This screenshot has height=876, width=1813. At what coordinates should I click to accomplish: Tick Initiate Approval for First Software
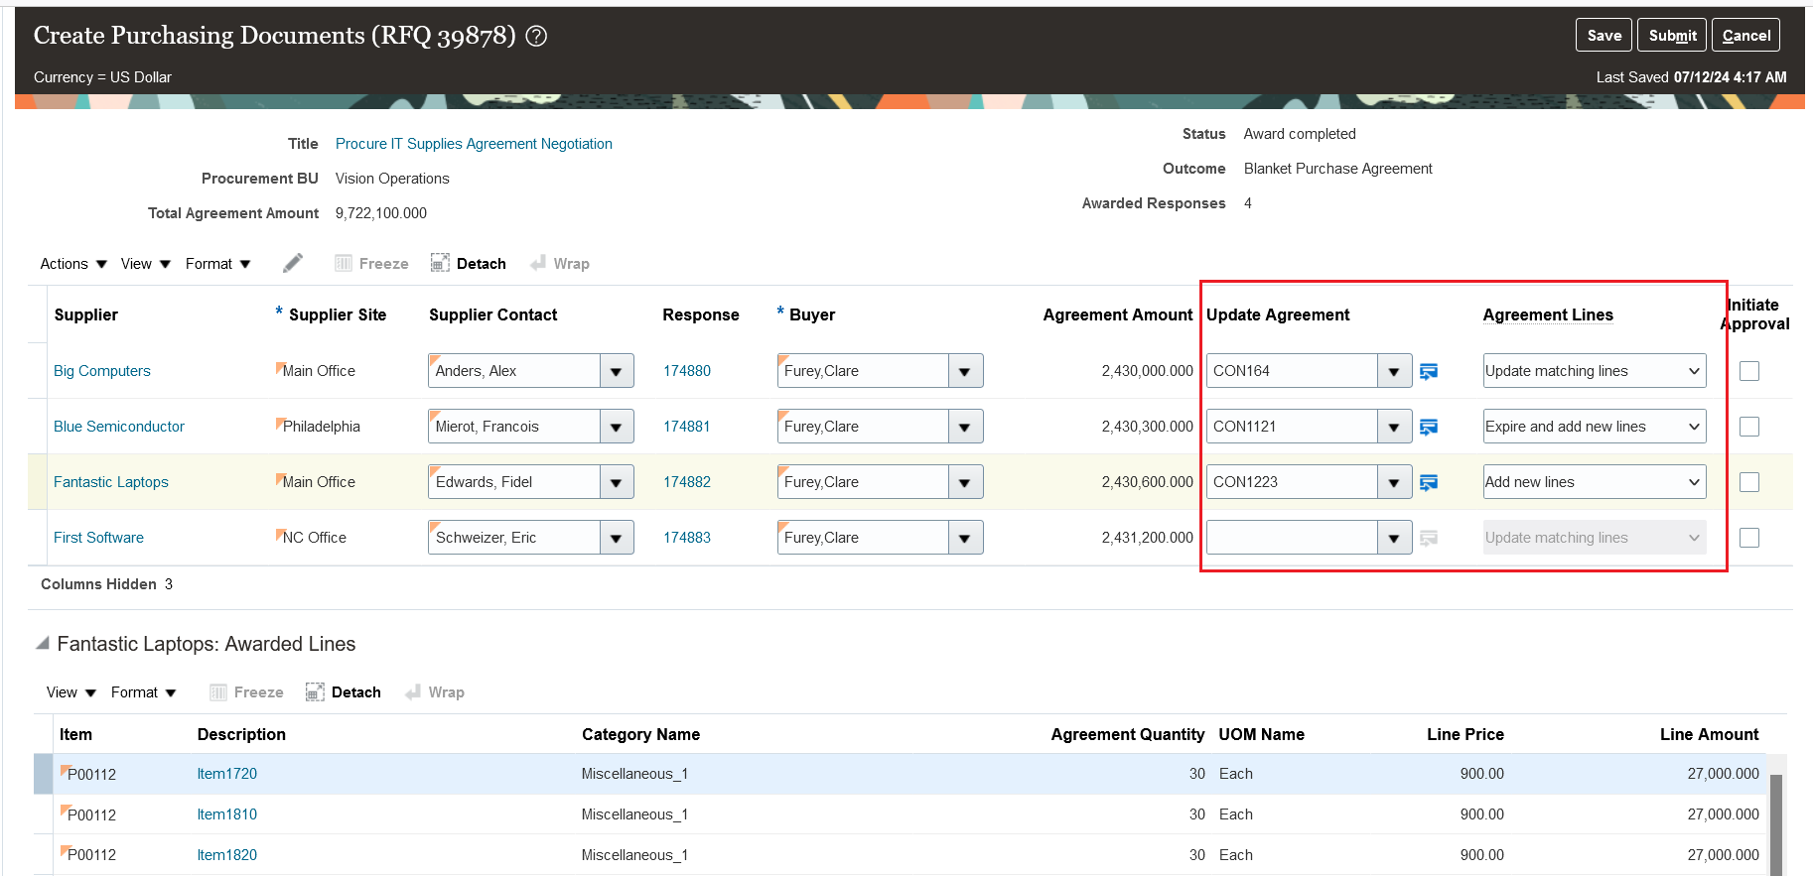click(1749, 538)
